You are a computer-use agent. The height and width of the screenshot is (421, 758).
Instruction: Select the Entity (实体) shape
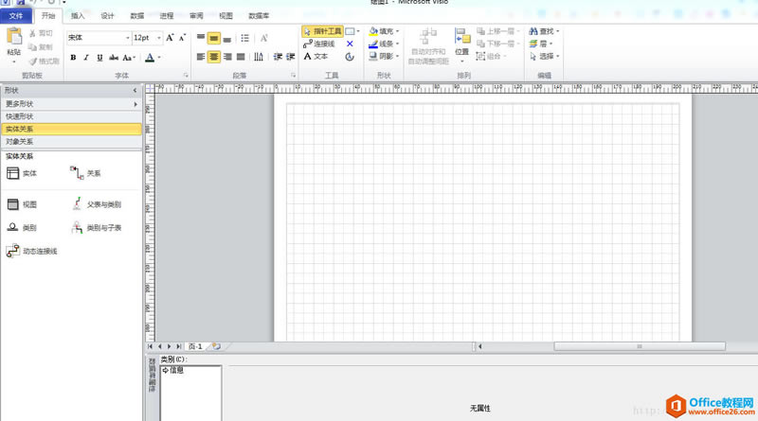pos(22,173)
